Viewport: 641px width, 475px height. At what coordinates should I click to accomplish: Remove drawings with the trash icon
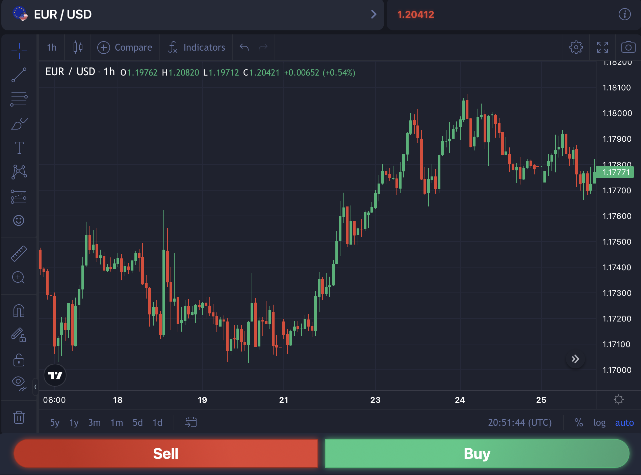pyautogui.click(x=19, y=417)
